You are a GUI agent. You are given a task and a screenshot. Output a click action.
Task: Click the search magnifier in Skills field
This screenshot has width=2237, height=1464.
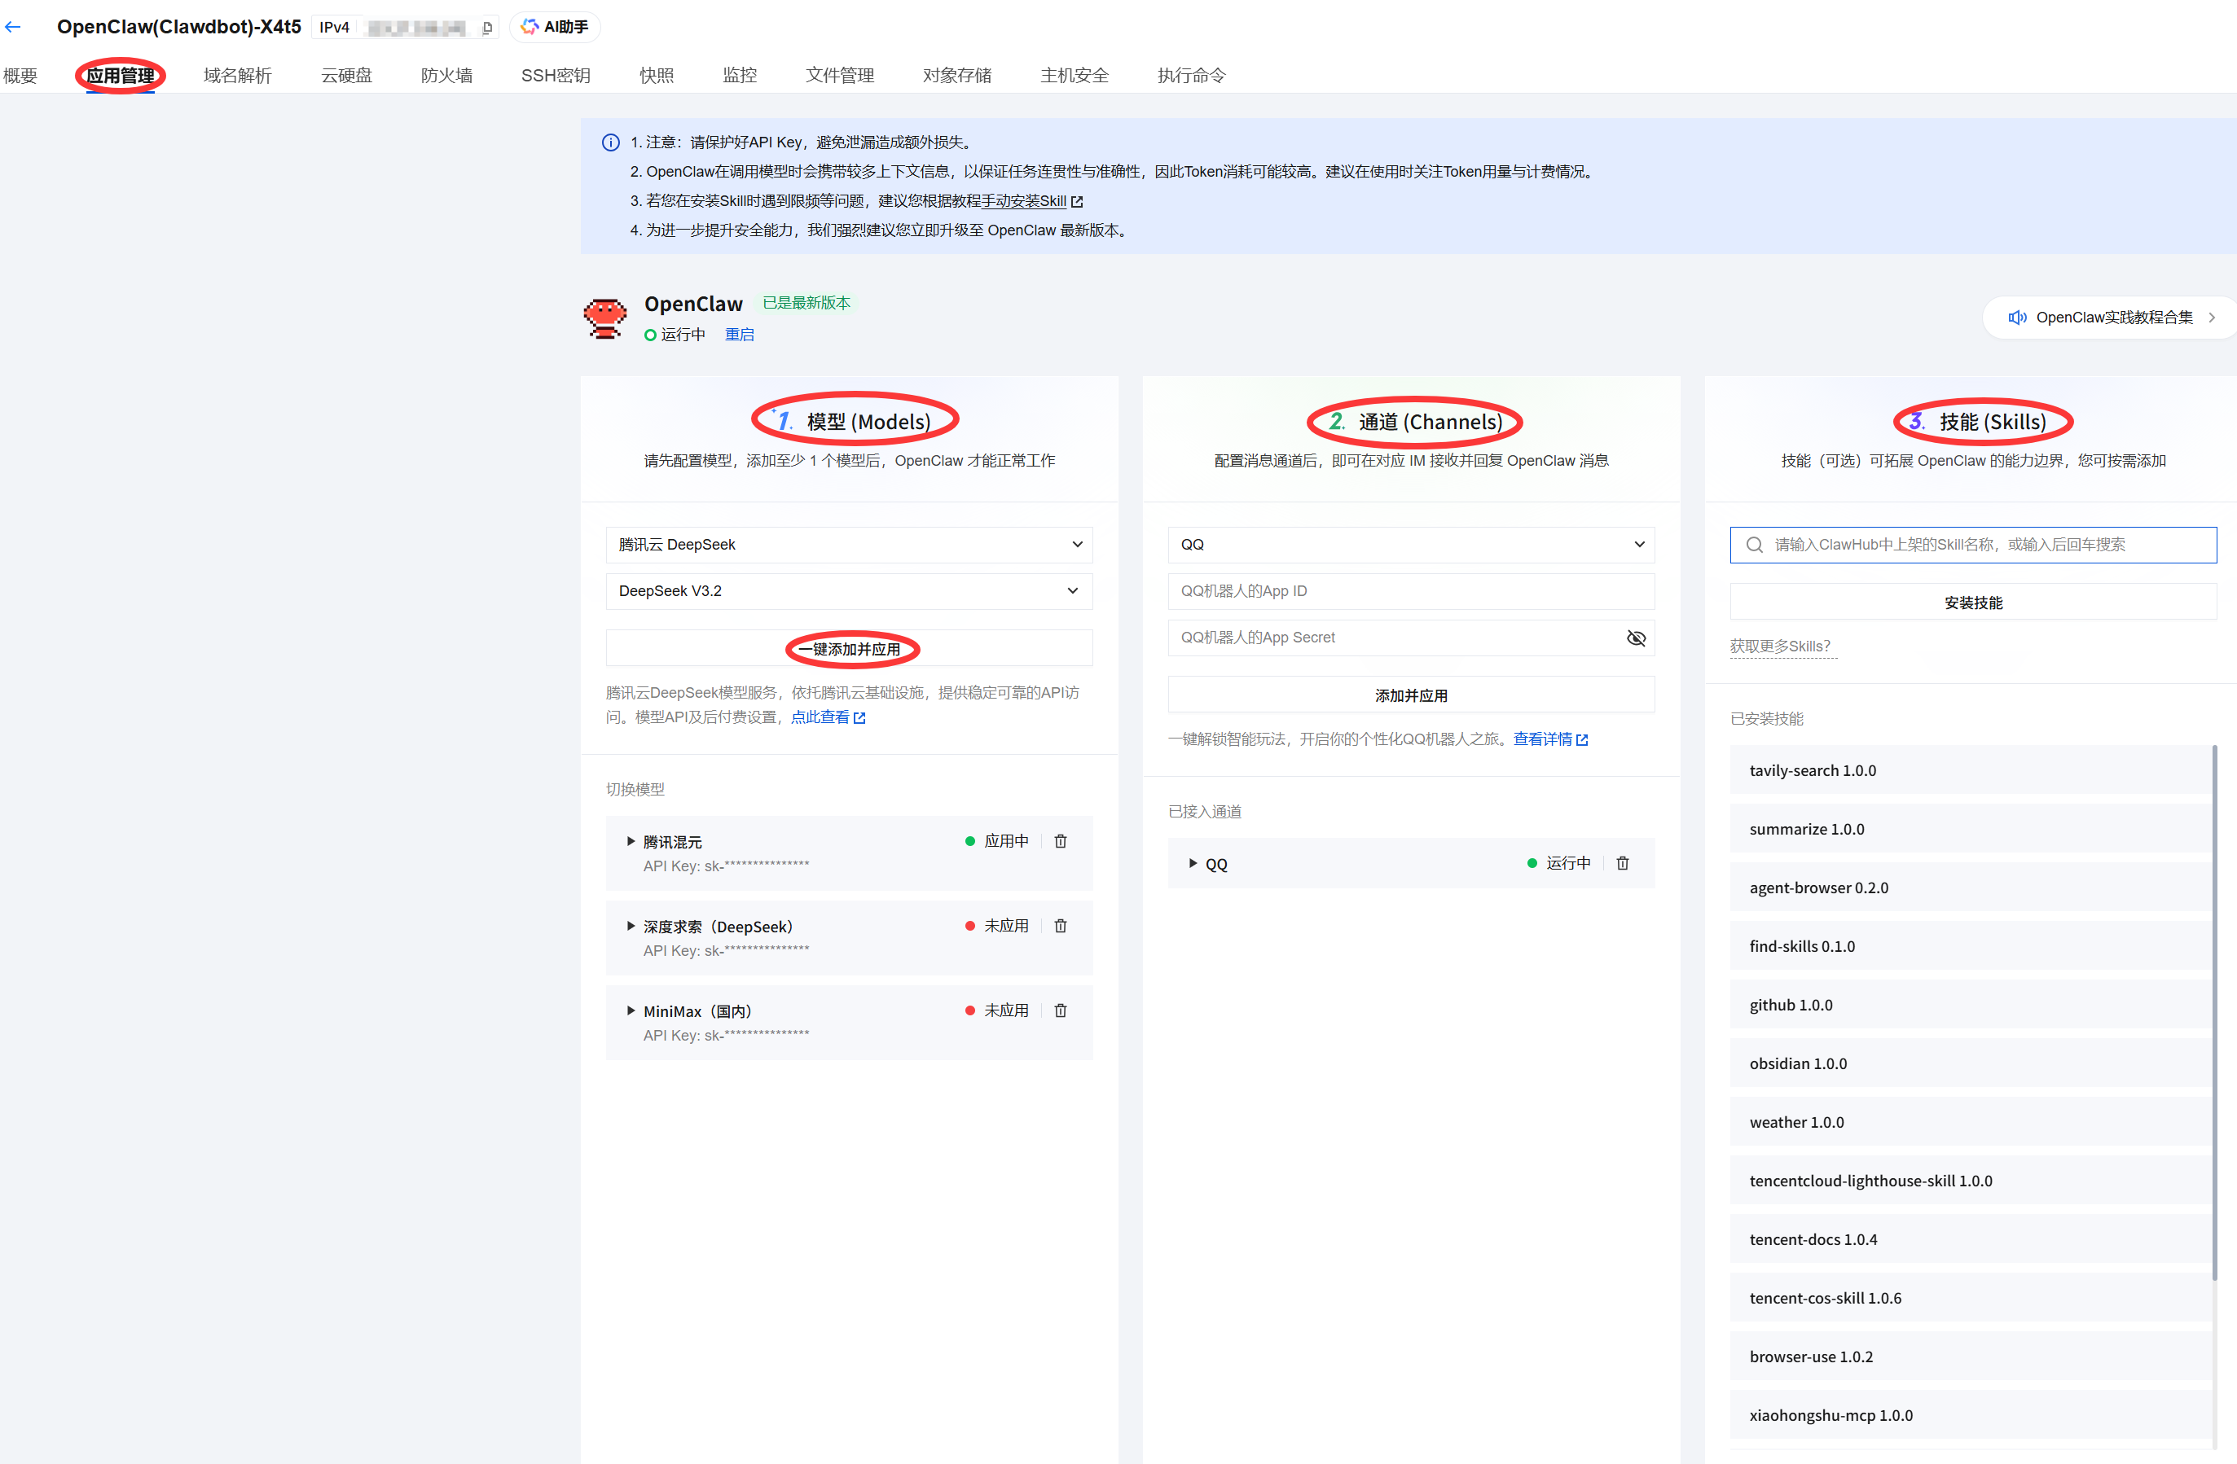(1754, 545)
